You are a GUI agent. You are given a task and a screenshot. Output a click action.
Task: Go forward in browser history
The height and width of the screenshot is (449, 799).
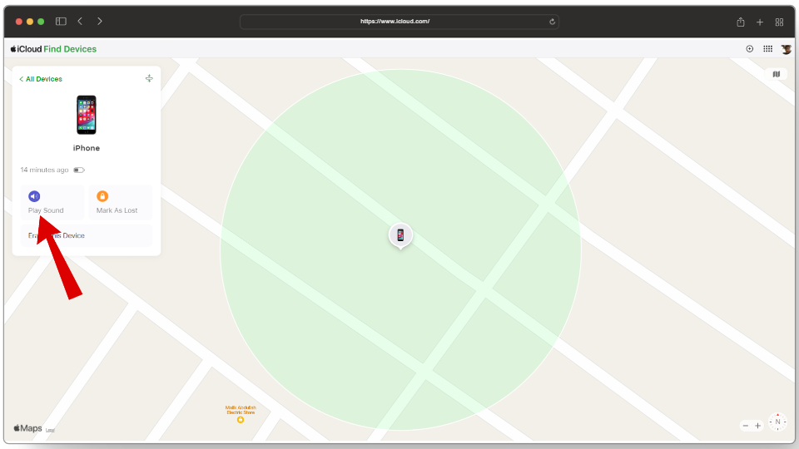[x=99, y=22]
